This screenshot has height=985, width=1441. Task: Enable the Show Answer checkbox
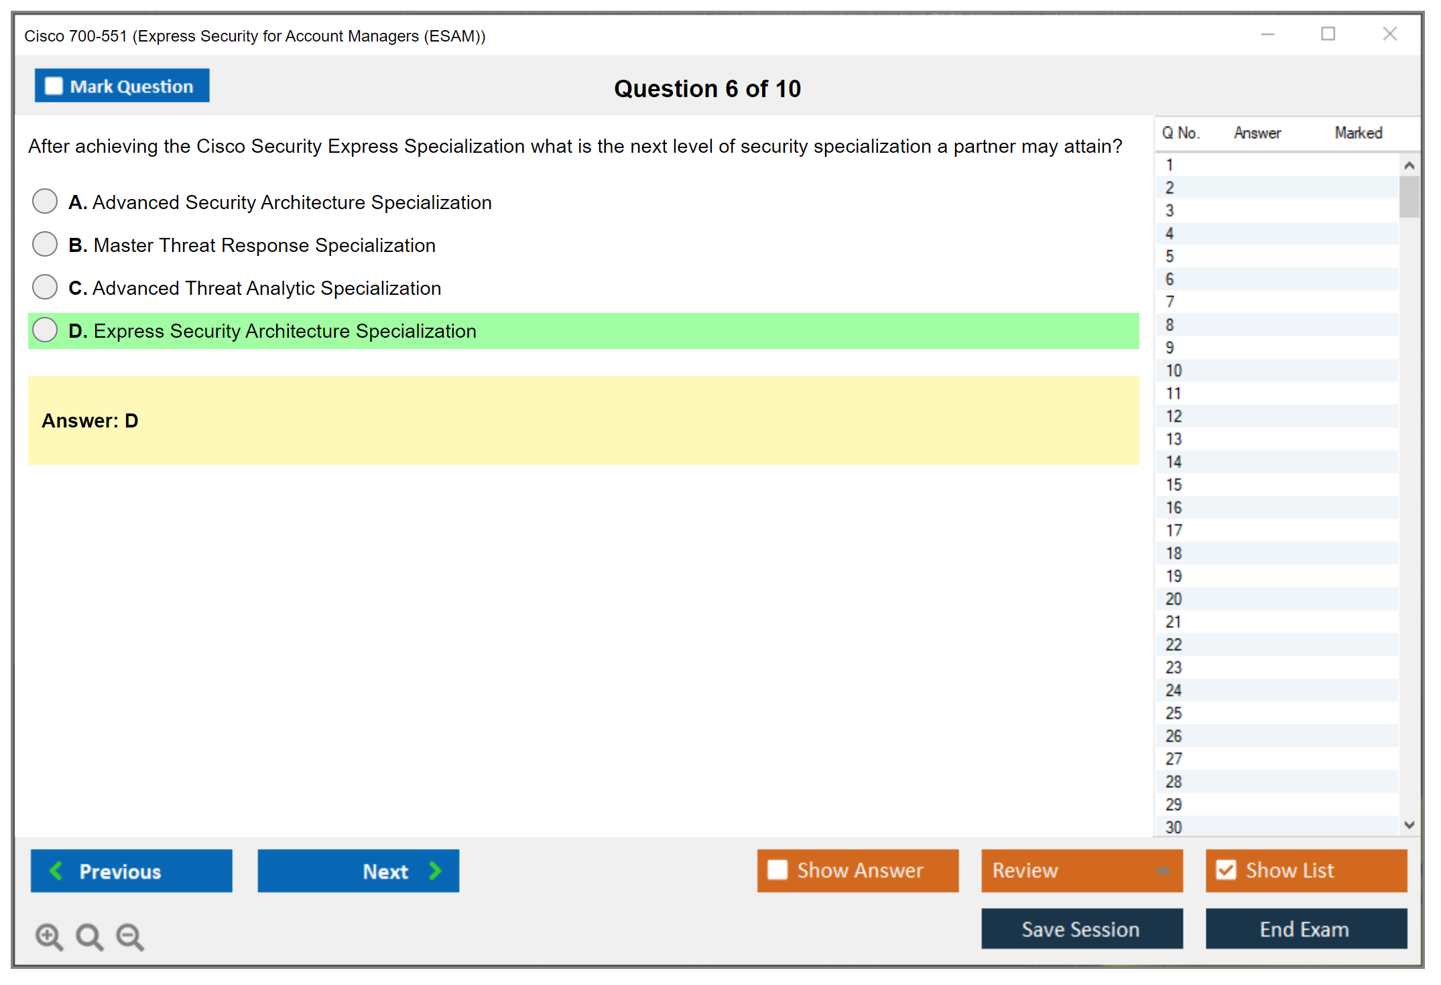click(x=777, y=870)
